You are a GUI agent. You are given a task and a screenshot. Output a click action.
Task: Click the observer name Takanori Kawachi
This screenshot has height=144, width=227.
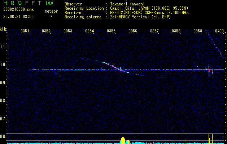coord(127,4)
